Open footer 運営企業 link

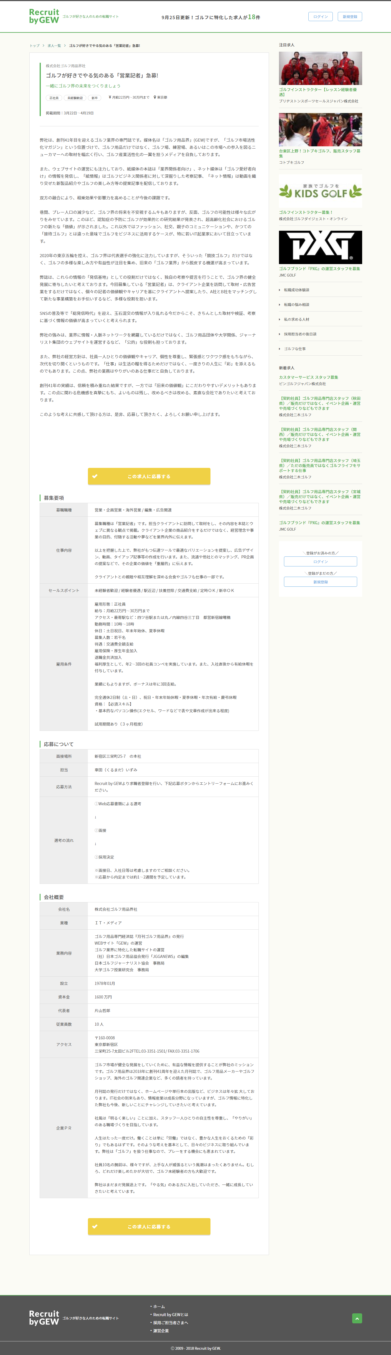click(x=161, y=1331)
